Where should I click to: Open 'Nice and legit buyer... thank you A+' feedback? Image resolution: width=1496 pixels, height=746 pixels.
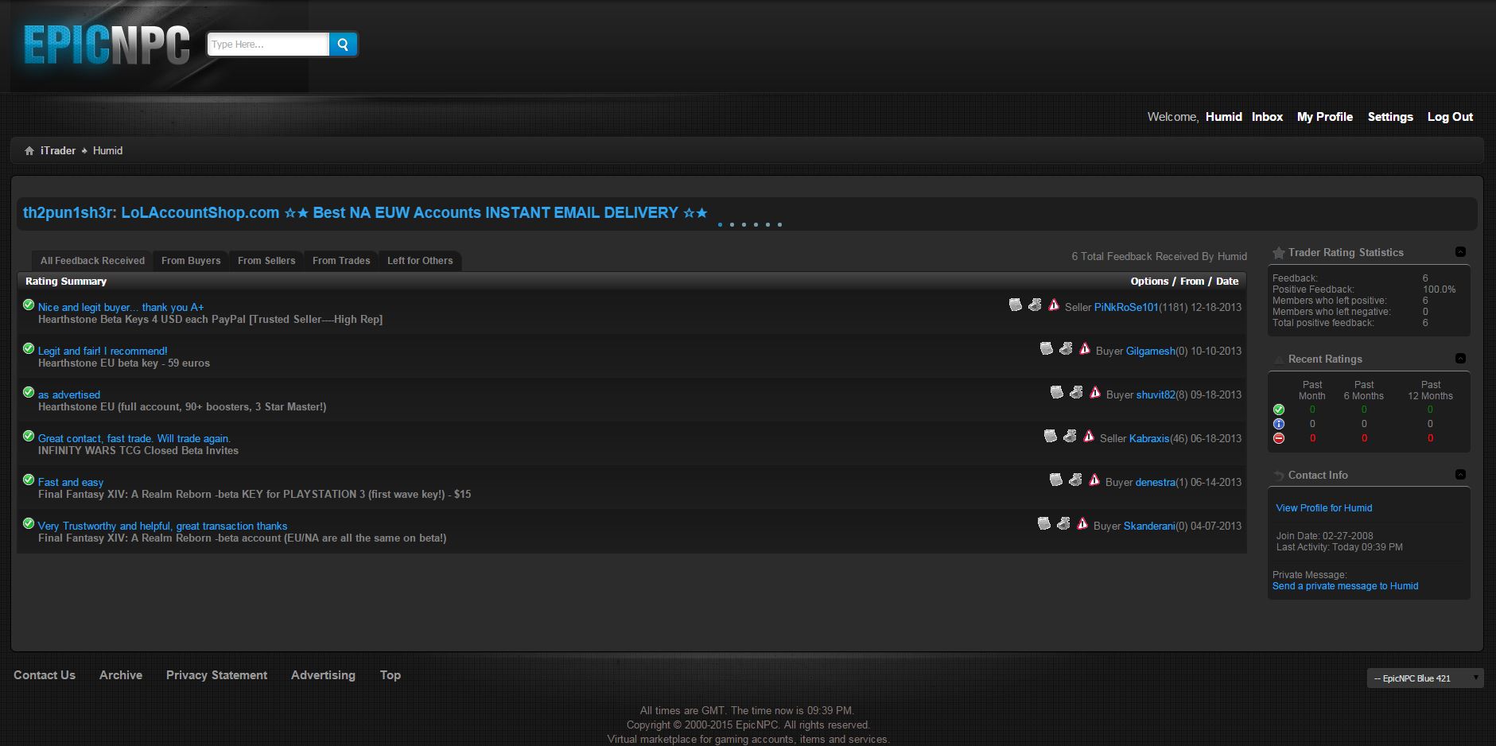coord(121,307)
